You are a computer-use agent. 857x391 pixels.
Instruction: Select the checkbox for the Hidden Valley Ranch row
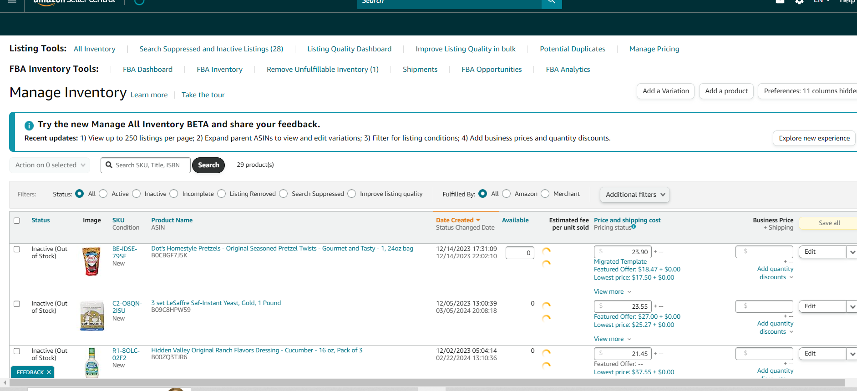(x=17, y=351)
